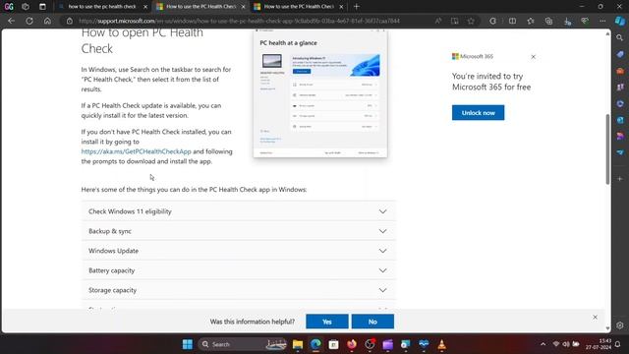Open Firefox from the taskbar

pos(352,344)
